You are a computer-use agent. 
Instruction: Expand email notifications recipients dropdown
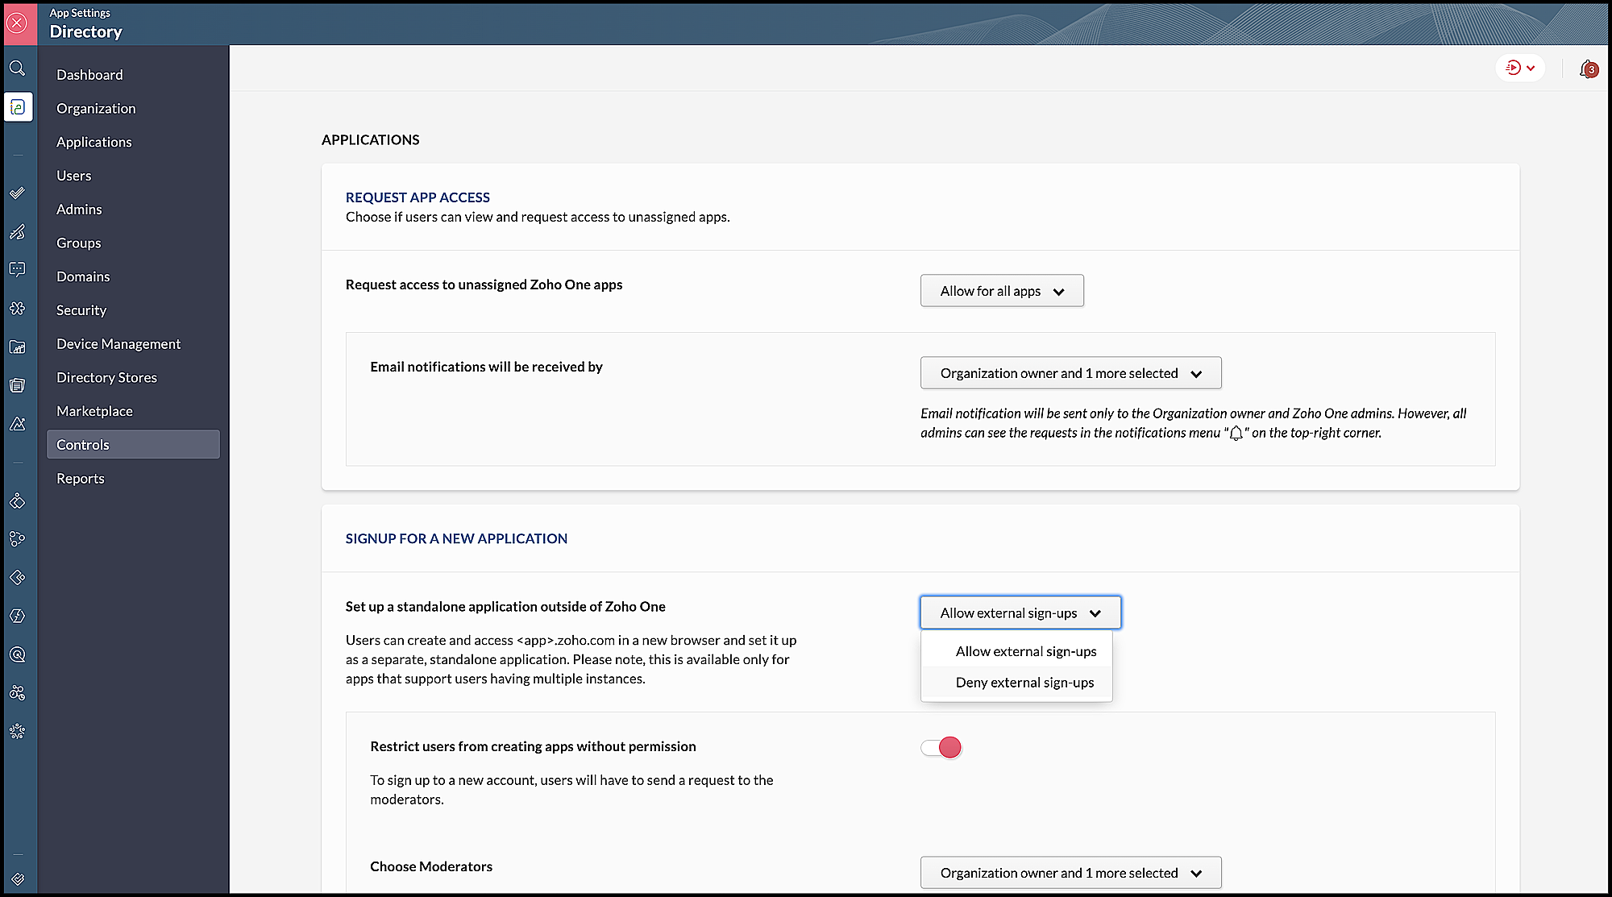point(1070,373)
